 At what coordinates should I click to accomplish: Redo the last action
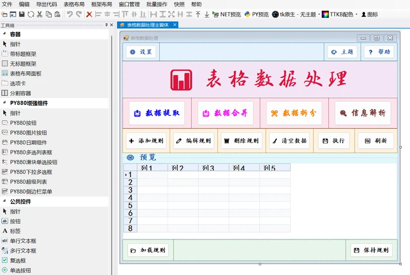79,14
